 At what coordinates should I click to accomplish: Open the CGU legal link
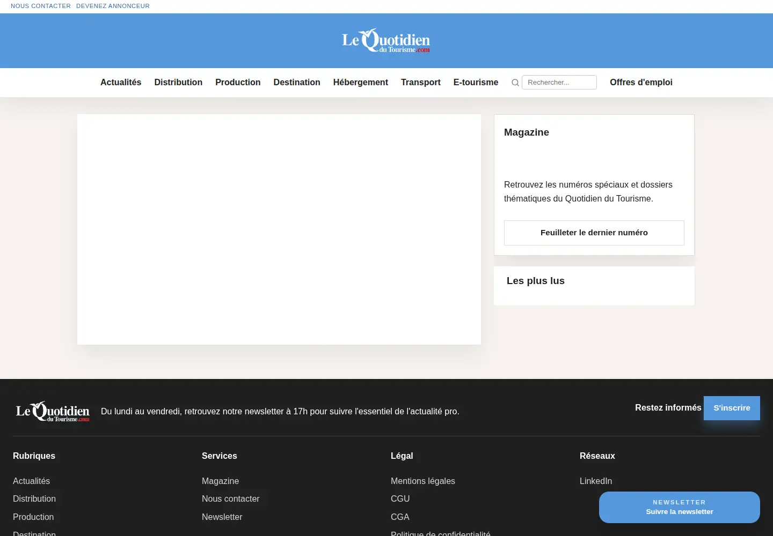tap(400, 498)
